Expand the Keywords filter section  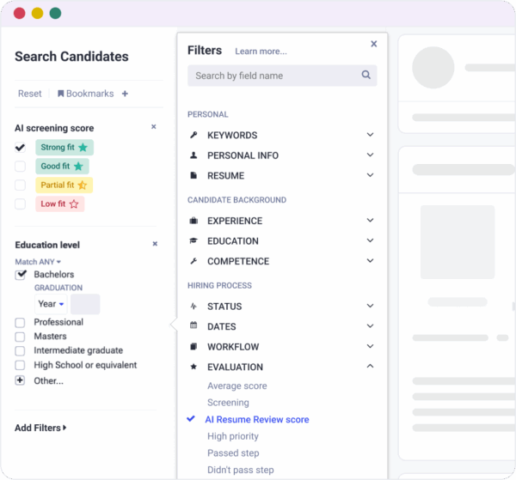click(x=370, y=135)
